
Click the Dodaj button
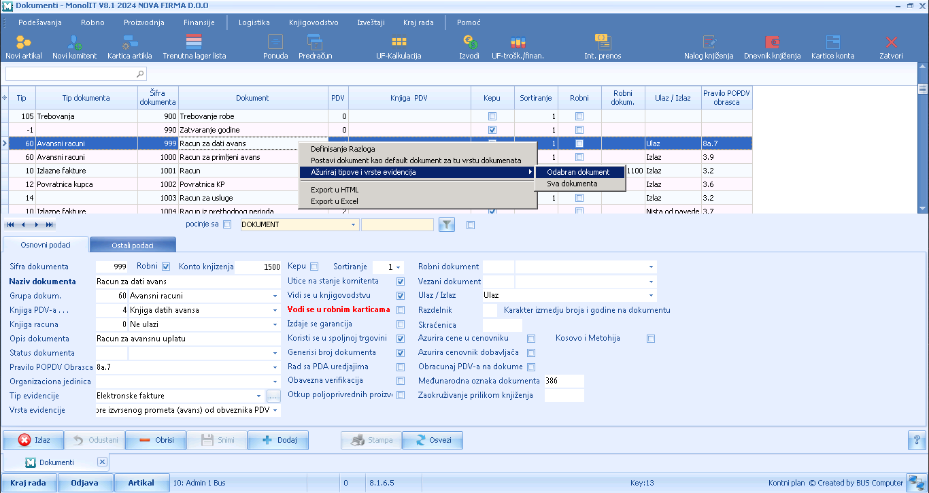[x=278, y=440]
